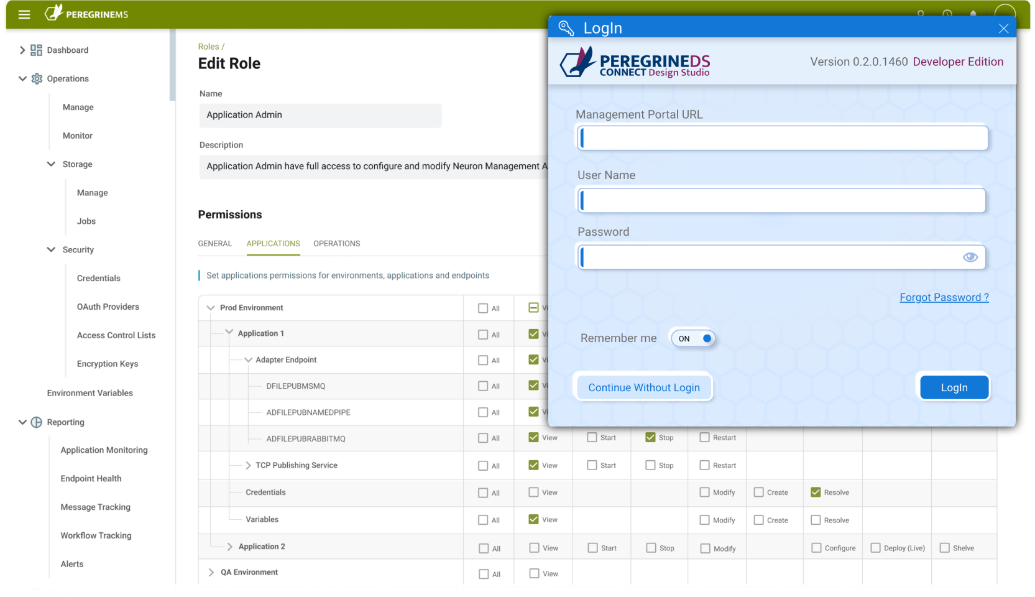Viewport: 1035px width, 597px height.
Task: Open the hamburger menu icon
Action: (24, 14)
